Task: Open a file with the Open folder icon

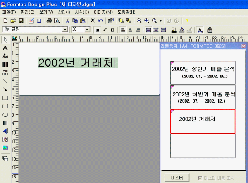Action: pyautogui.click(x=13, y=21)
